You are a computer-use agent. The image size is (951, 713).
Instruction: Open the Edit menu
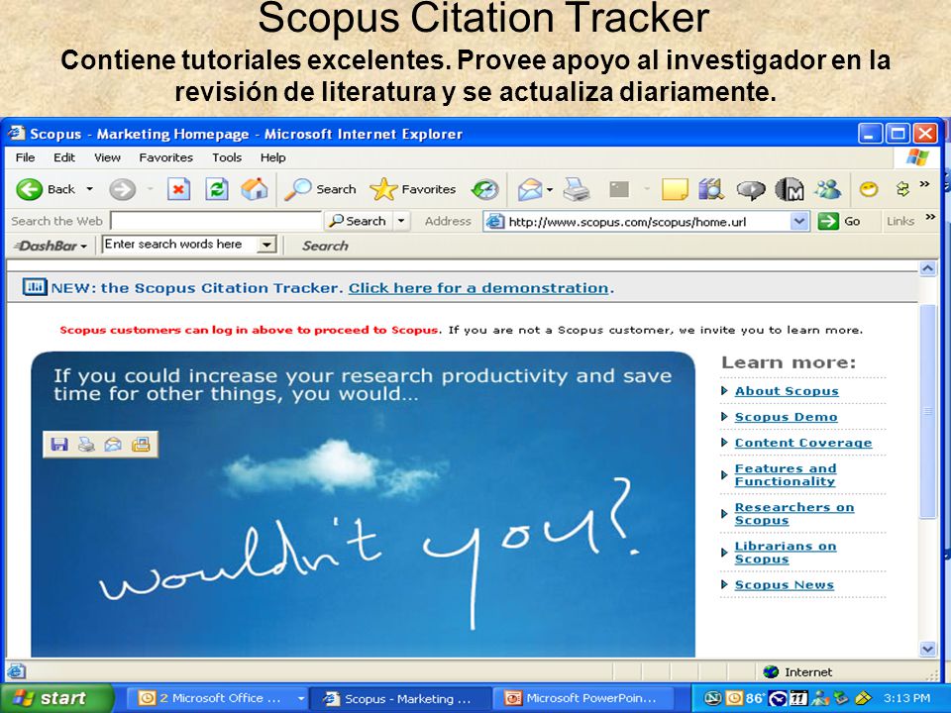tap(63, 157)
